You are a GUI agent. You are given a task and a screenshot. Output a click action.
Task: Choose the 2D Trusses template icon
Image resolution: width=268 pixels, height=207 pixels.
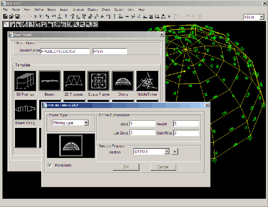[x=74, y=81]
